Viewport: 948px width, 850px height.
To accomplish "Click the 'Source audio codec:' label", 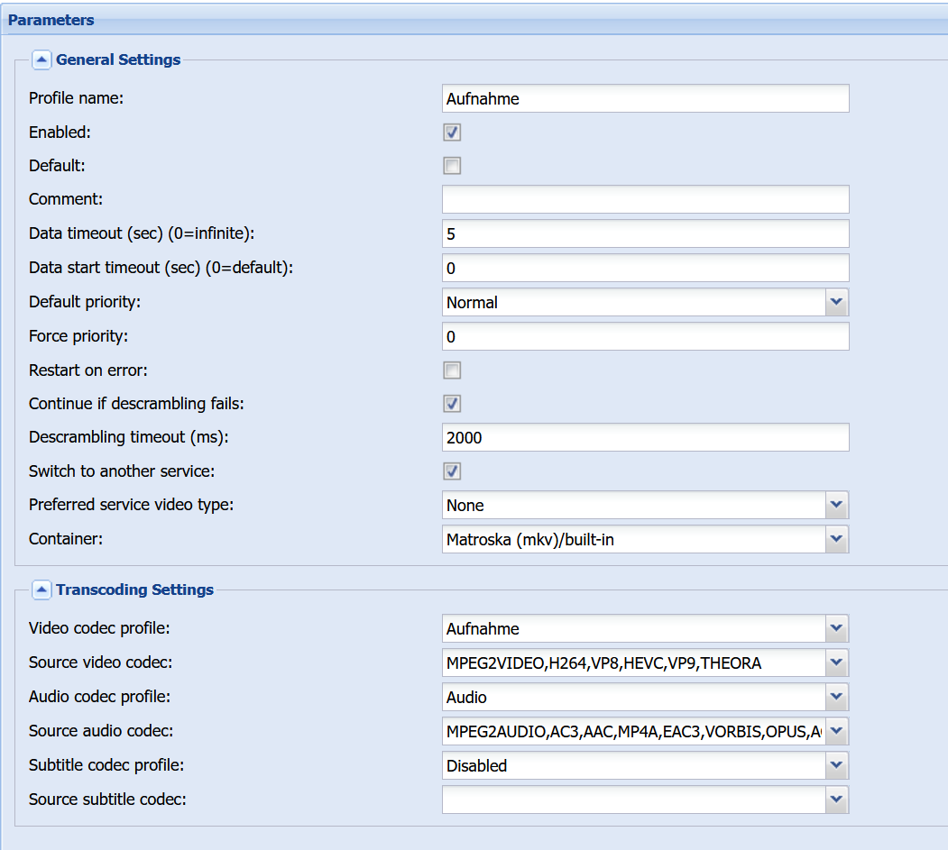I will [101, 731].
